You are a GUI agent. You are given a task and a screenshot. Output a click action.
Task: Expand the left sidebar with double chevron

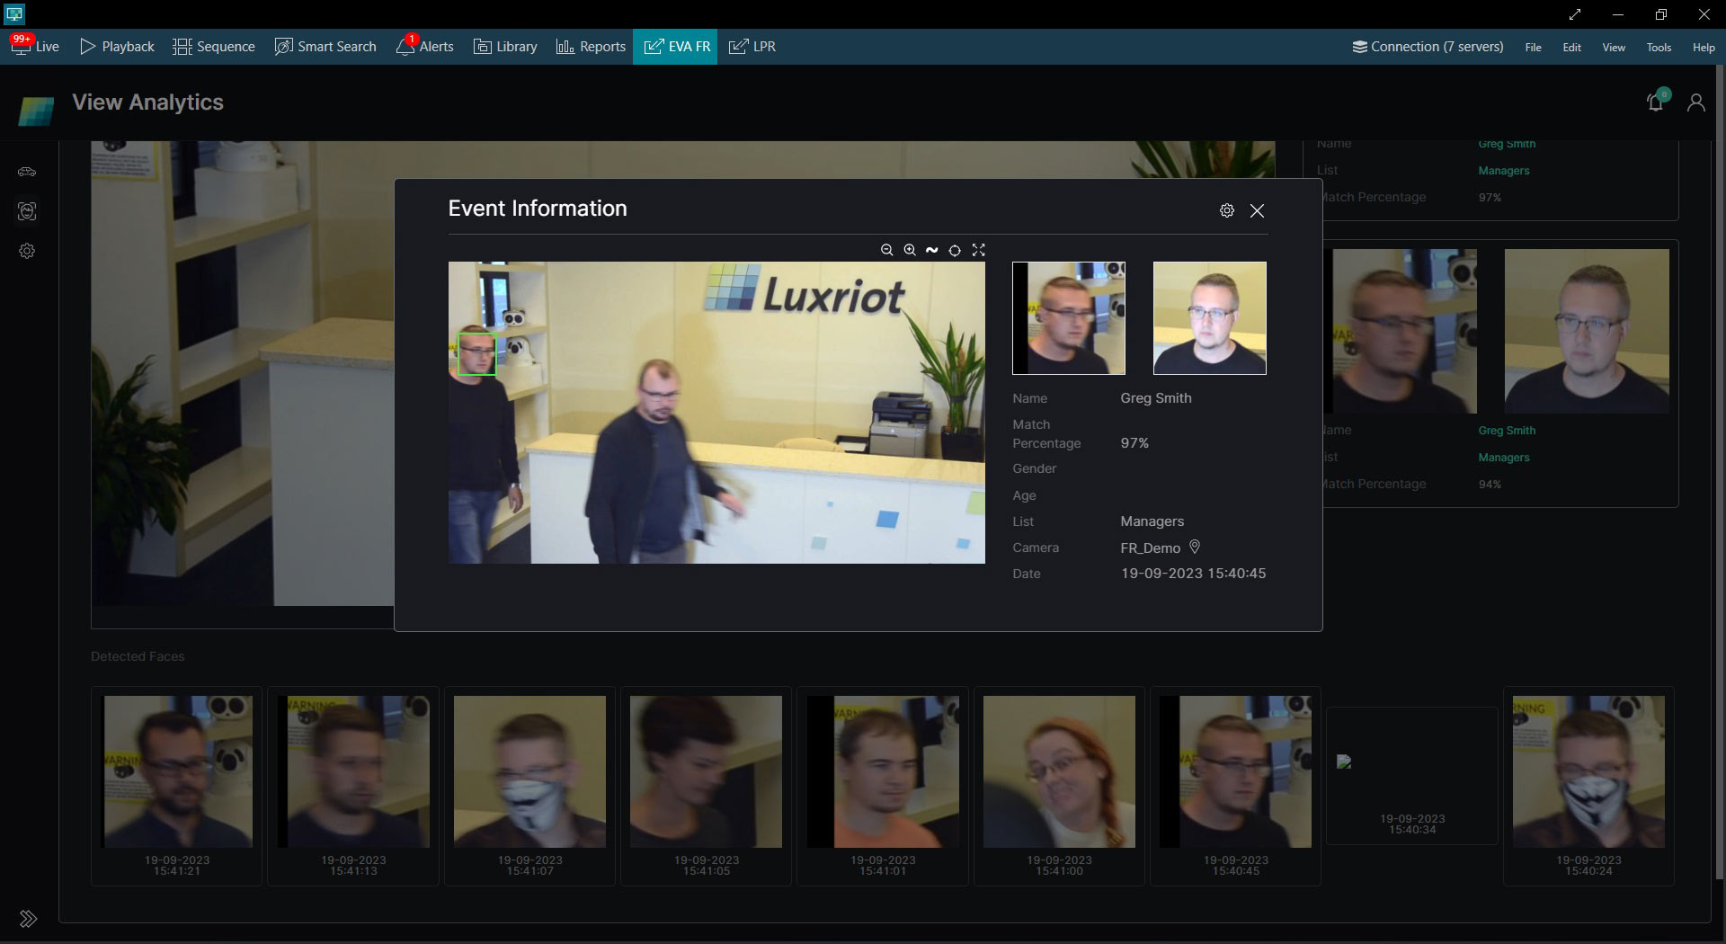pyautogui.click(x=29, y=919)
